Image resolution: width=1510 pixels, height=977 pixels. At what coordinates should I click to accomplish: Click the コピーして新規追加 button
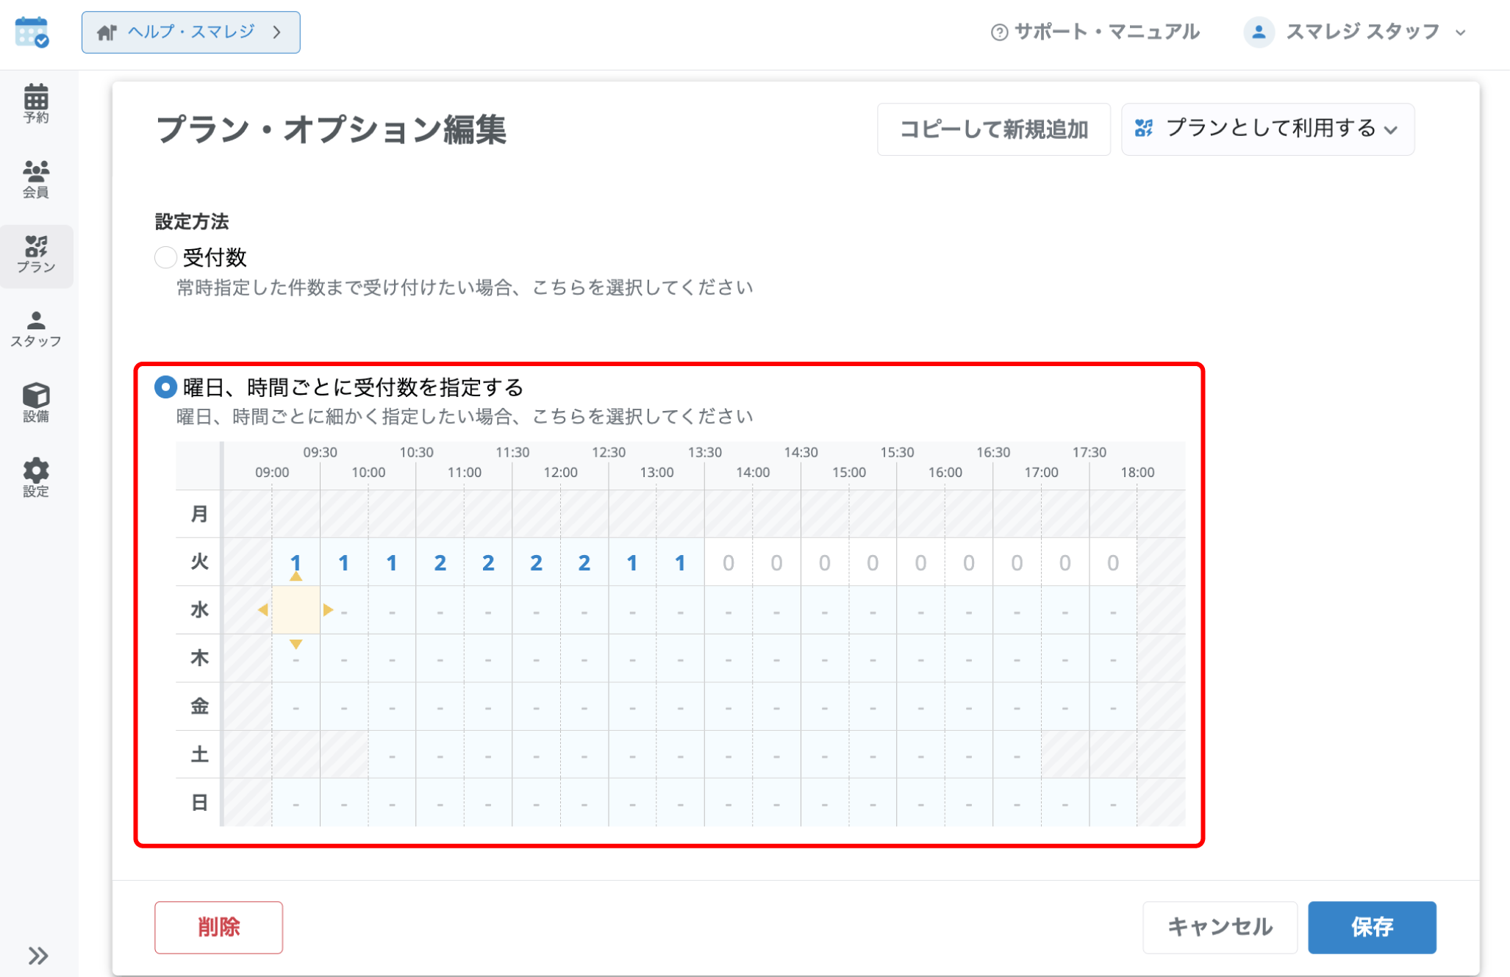point(994,129)
